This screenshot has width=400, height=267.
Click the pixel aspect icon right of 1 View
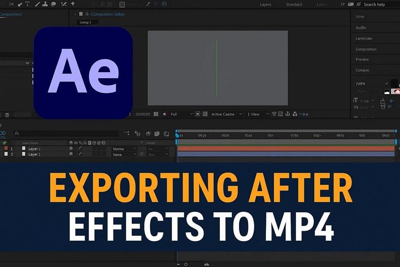[x=274, y=114]
